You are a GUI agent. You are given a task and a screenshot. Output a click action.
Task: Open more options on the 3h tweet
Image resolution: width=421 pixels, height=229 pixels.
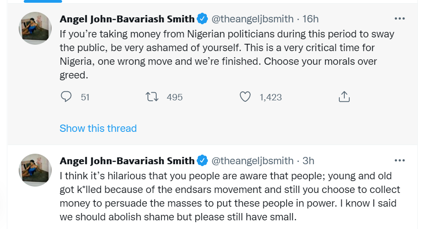pyautogui.click(x=400, y=161)
